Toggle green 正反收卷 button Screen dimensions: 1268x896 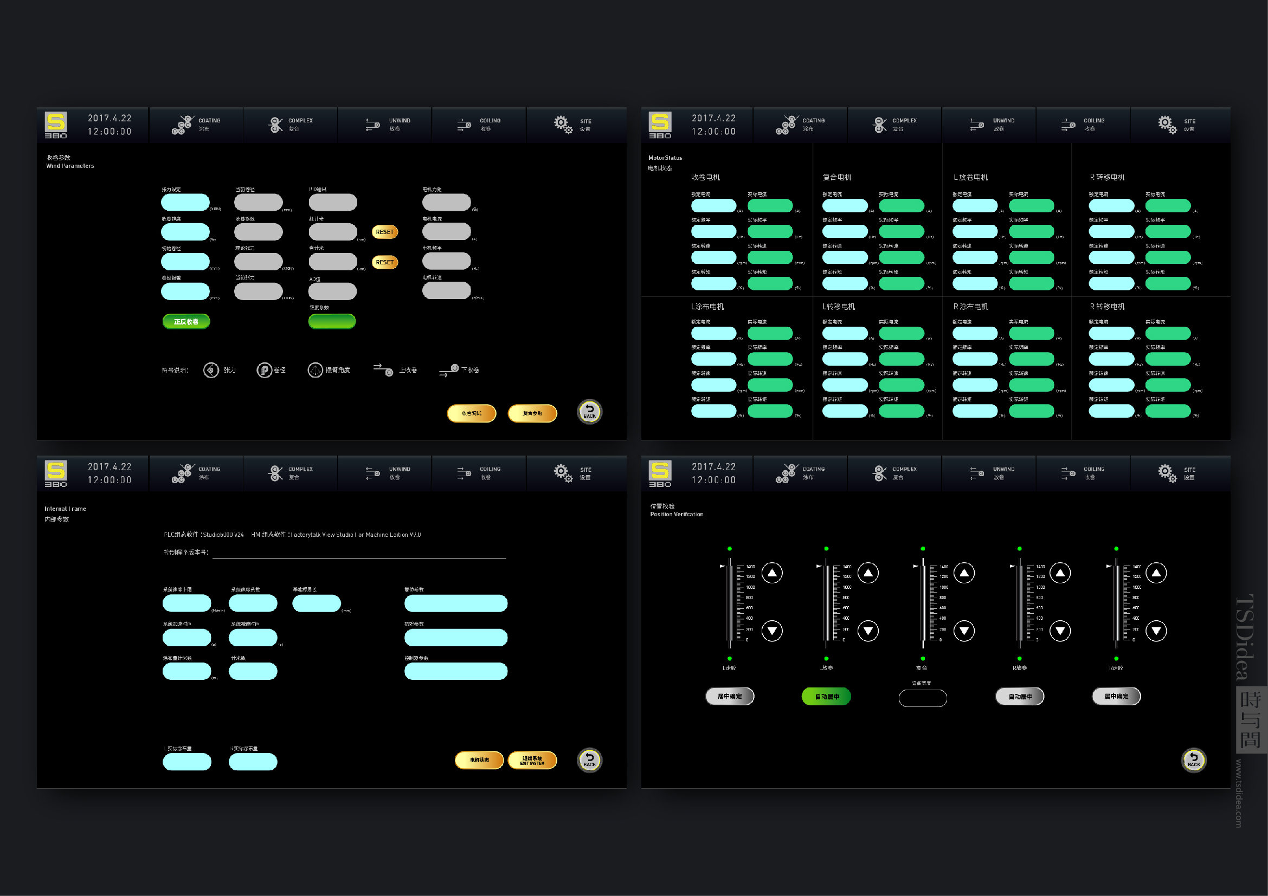pyautogui.click(x=186, y=322)
